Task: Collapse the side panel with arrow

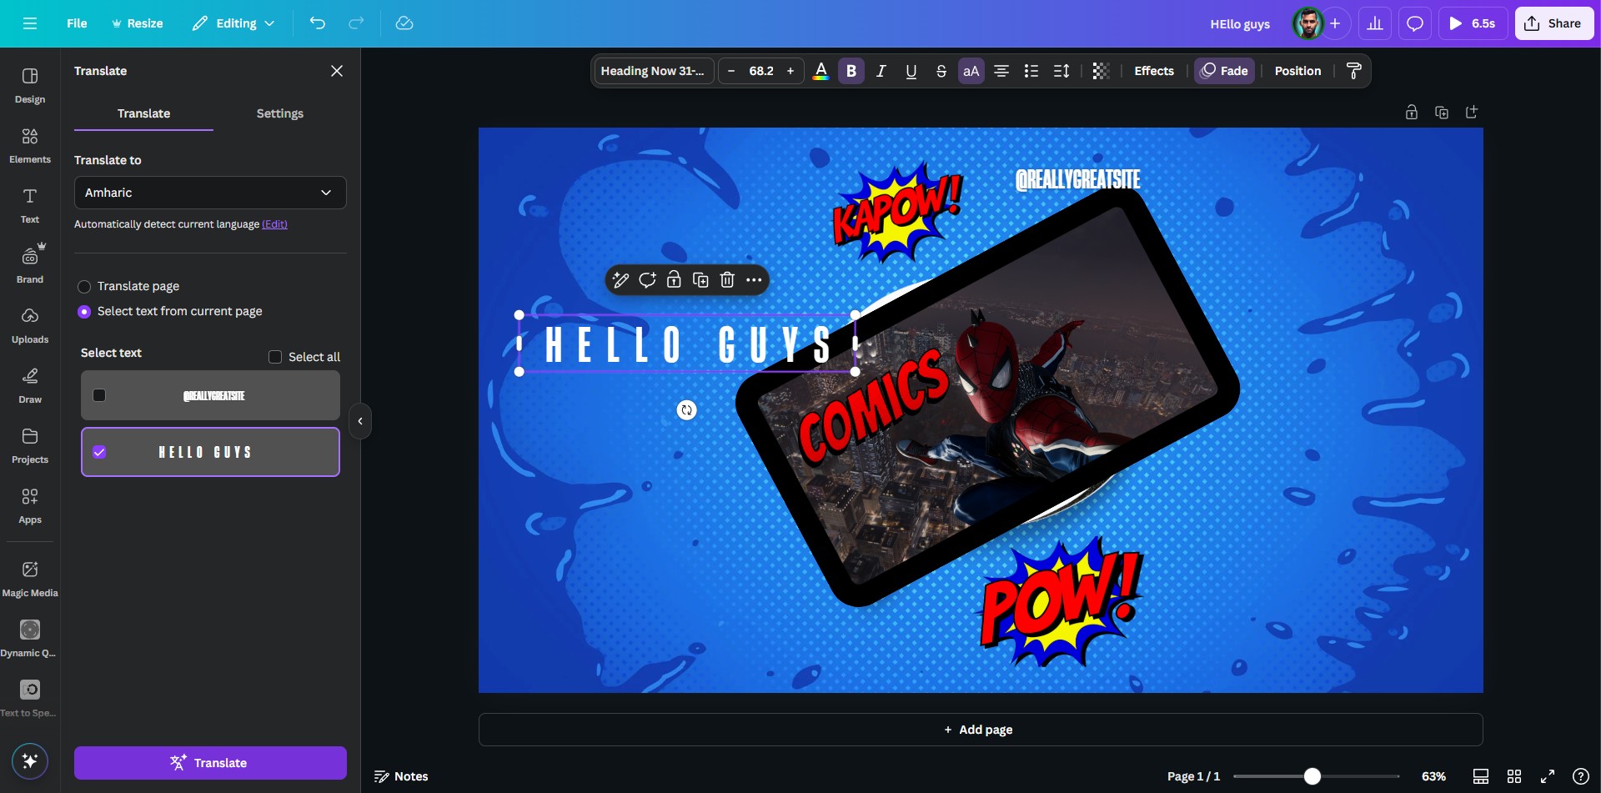Action: 360,421
